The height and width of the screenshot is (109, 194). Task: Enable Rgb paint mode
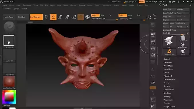coord(102,15)
